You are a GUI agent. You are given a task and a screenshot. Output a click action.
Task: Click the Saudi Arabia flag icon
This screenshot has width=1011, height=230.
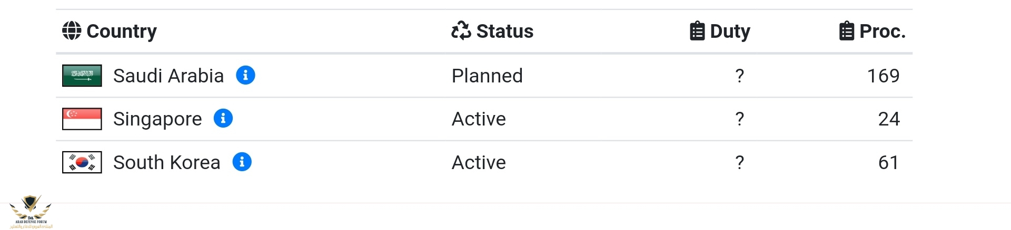[x=82, y=76]
